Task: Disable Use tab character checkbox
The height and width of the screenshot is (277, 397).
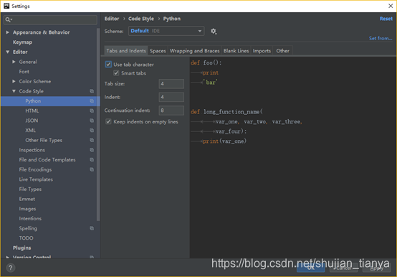Action: (108, 65)
